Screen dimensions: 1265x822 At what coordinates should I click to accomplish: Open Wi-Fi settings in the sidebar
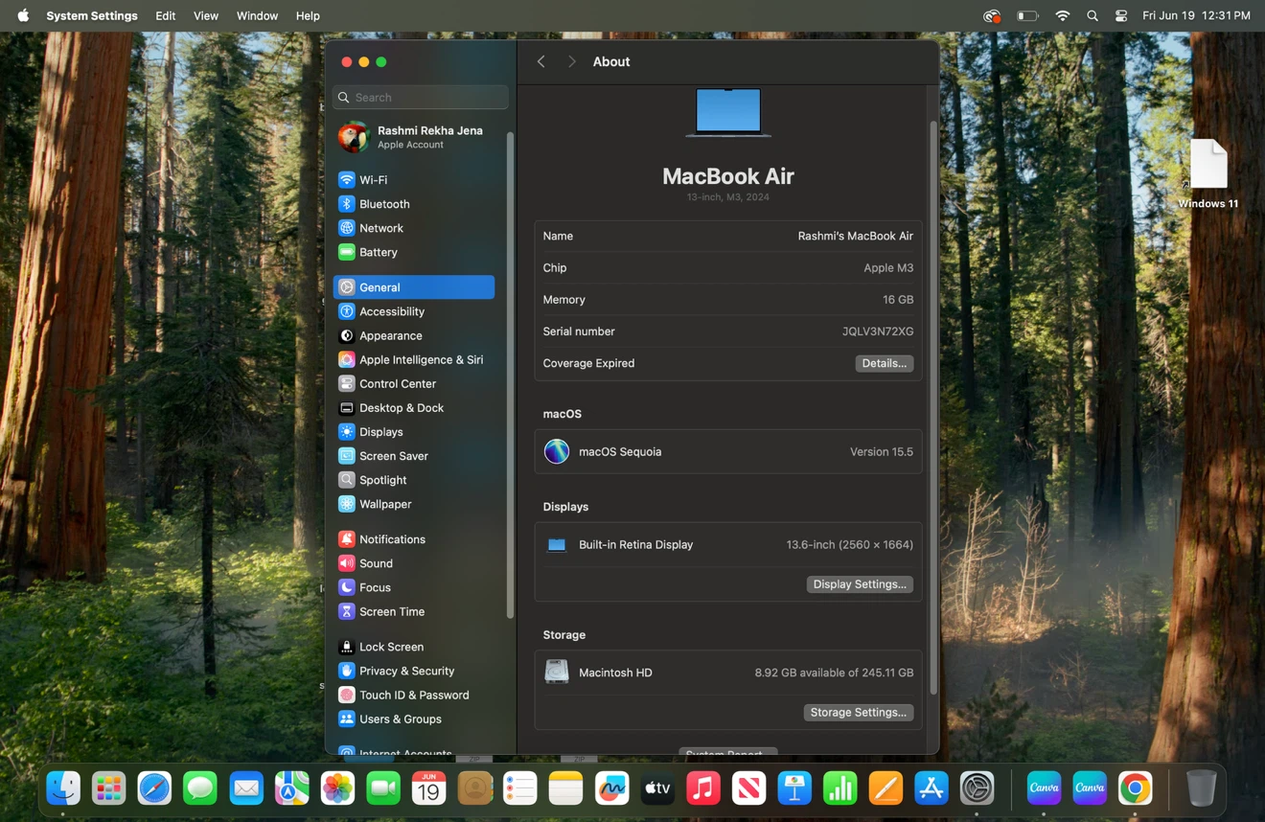tap(414, 180)
